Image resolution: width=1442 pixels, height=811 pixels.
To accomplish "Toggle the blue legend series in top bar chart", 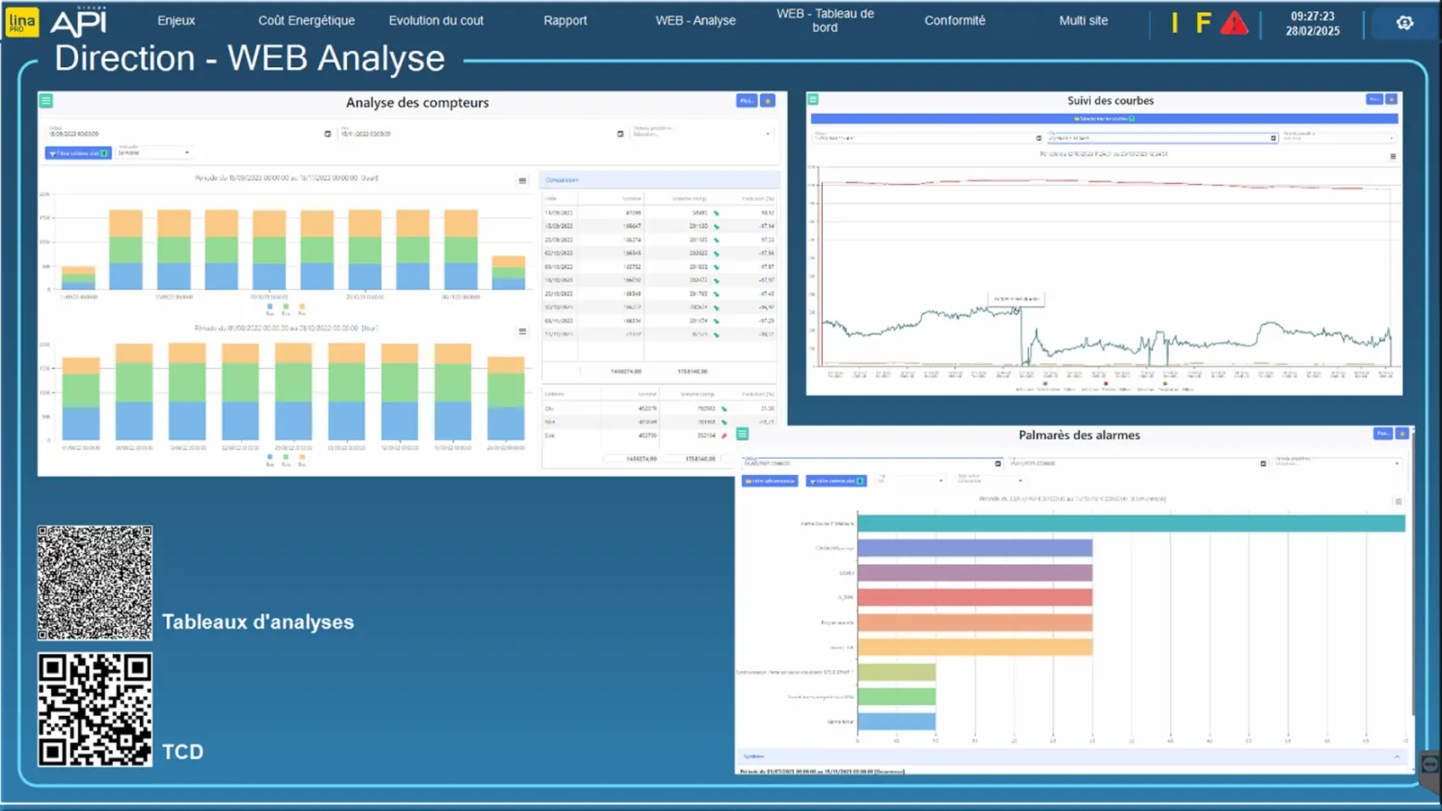I will [270, 306].
